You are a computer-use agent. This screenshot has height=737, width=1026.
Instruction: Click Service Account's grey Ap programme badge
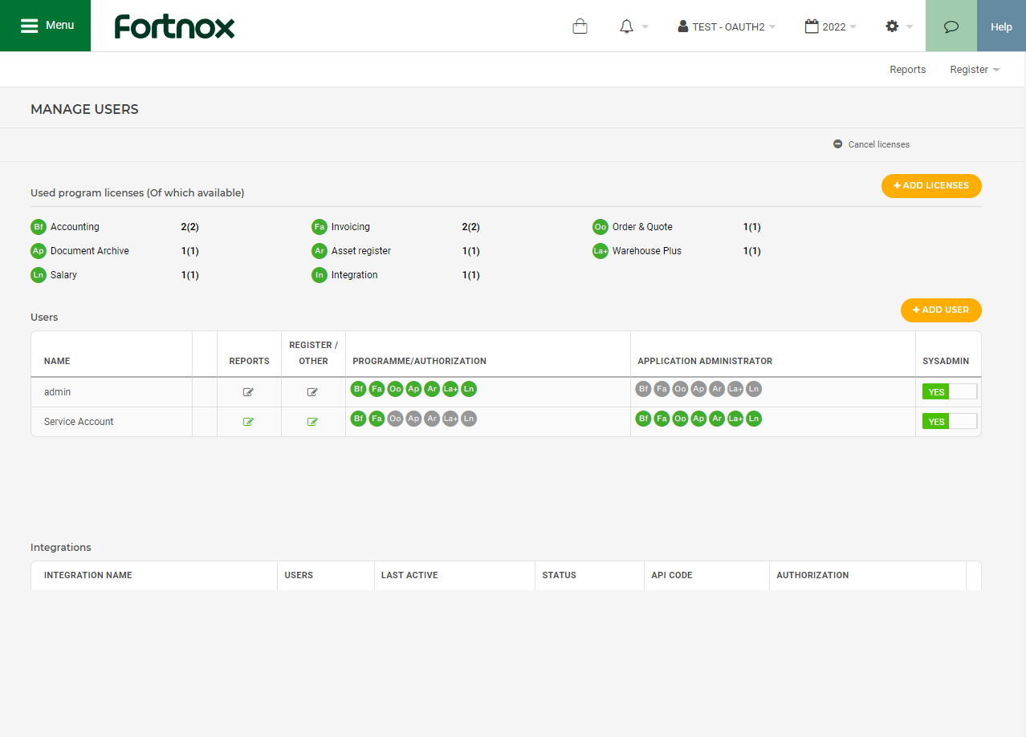(413, 419)
